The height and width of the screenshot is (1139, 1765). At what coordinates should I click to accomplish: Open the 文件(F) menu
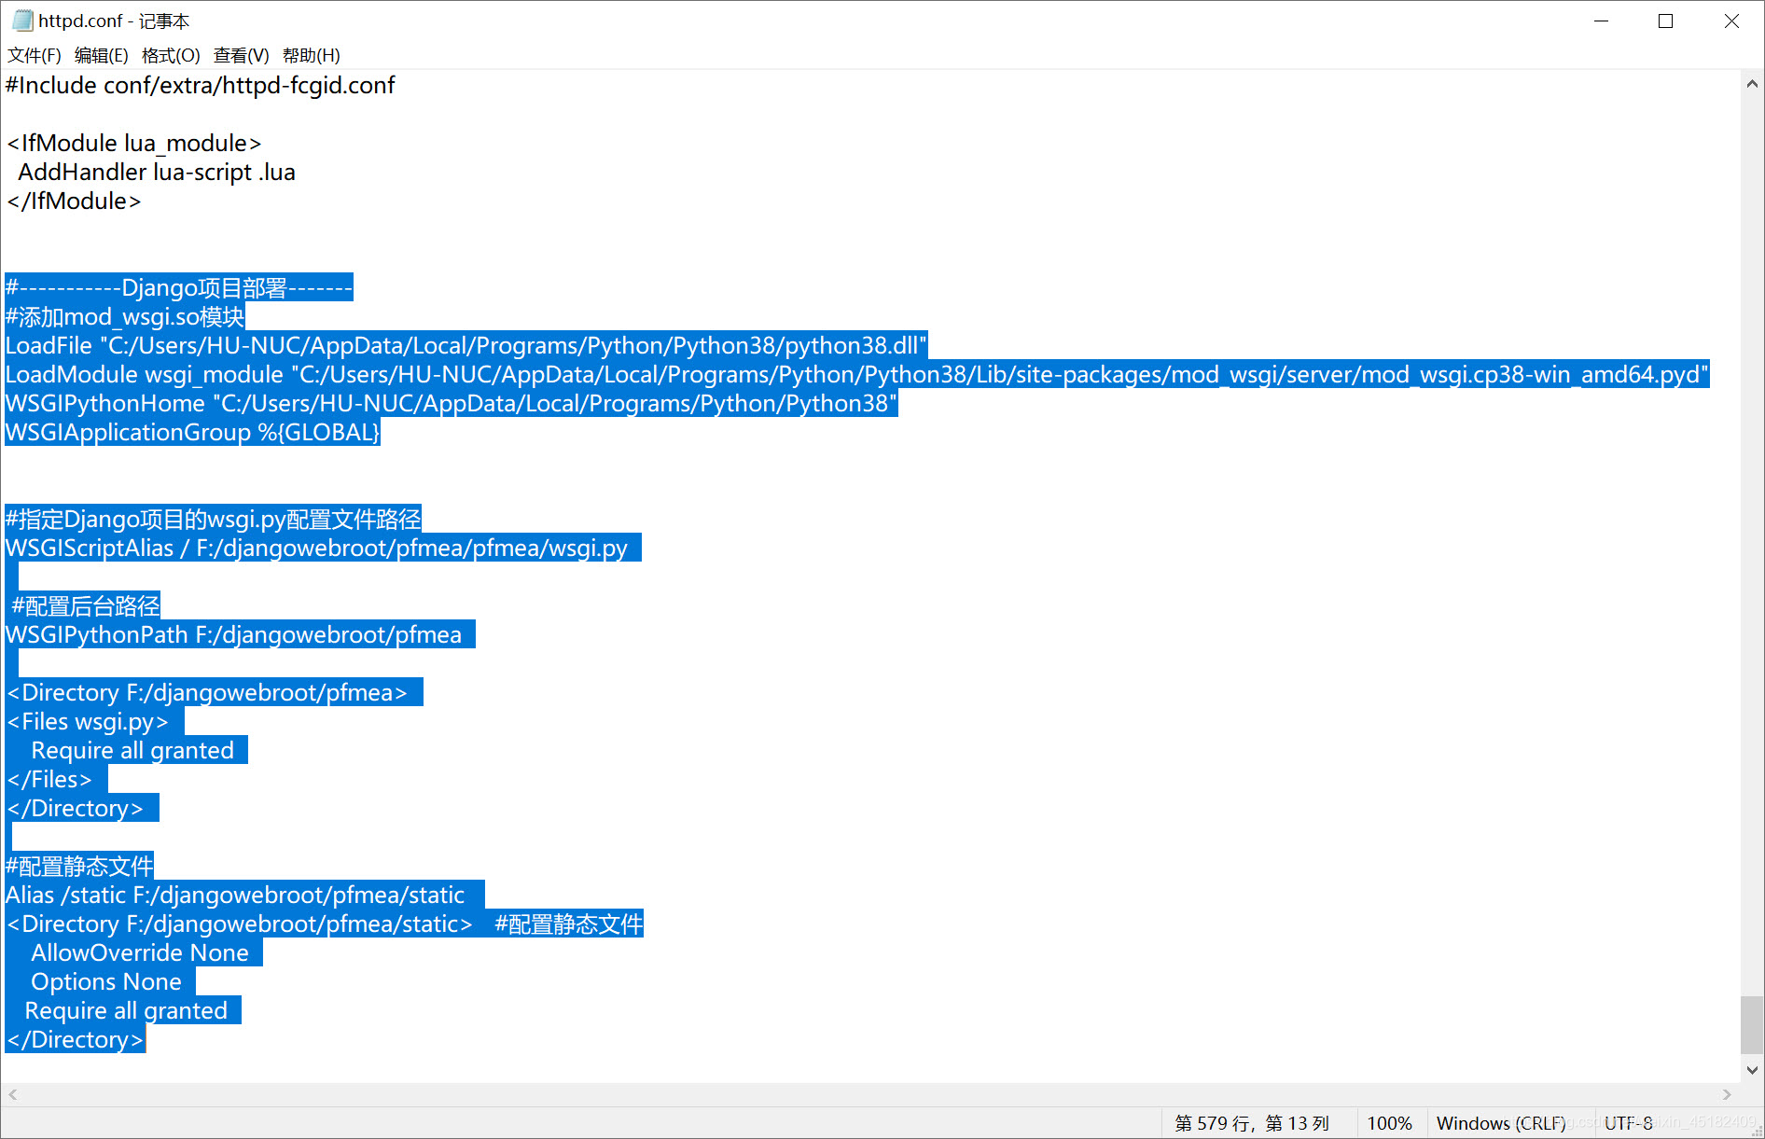tap(35, 55)
